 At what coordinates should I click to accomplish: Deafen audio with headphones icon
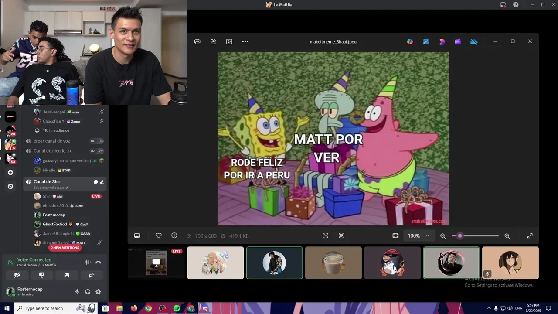[88, 292]
